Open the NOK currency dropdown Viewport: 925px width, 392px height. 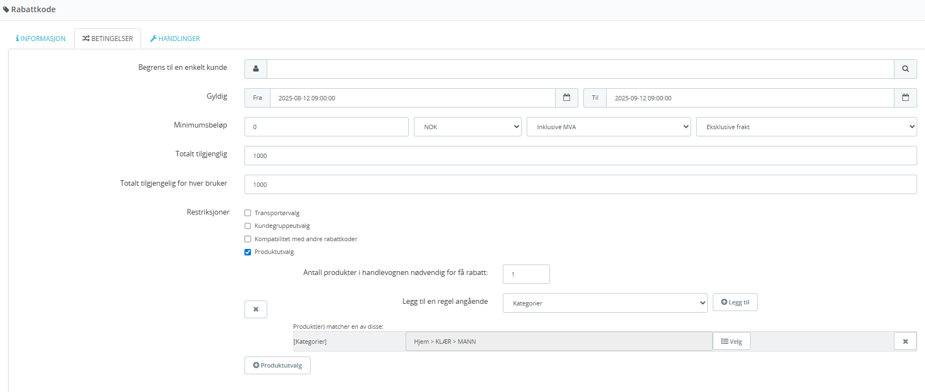click(x=467, y=127)
